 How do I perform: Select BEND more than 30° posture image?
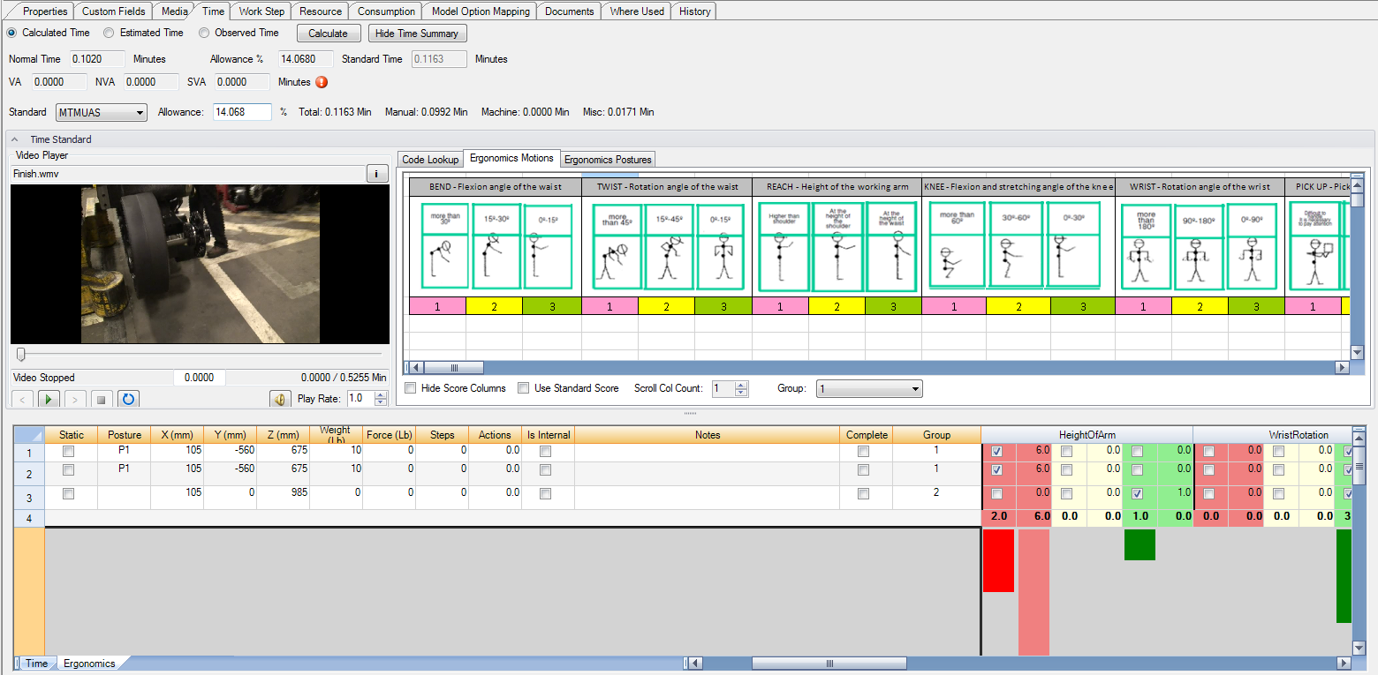click(x=443, y=248)
